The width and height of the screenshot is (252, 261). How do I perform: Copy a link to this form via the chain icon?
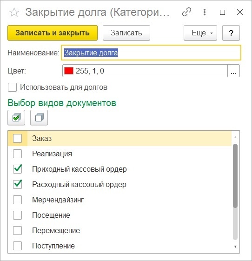click(186, 12)
